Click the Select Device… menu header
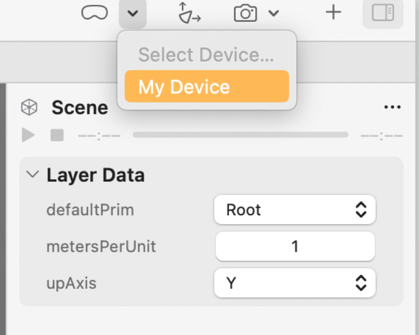 pos(206,55)
